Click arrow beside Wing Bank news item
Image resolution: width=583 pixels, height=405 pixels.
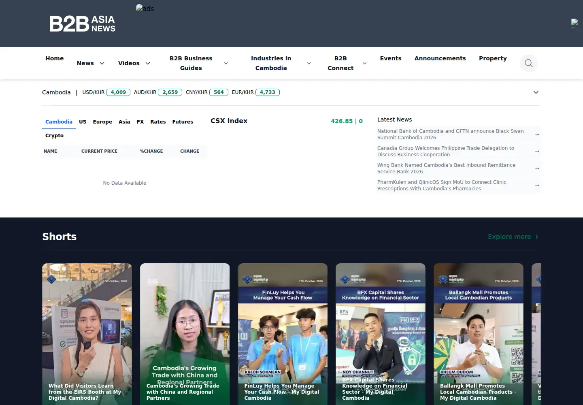pos(537,168)
